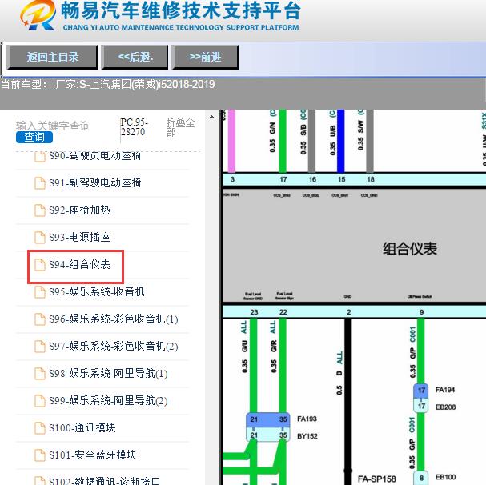Click pin 15 on the upper connector strip

coord(341,179)
